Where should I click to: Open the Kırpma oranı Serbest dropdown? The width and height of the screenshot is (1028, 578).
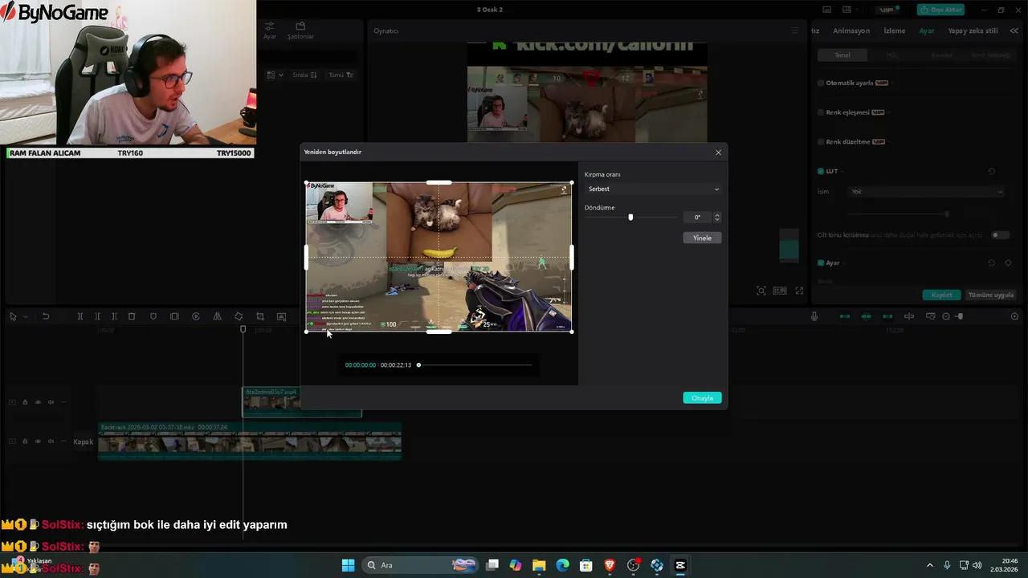click(653, 189)
